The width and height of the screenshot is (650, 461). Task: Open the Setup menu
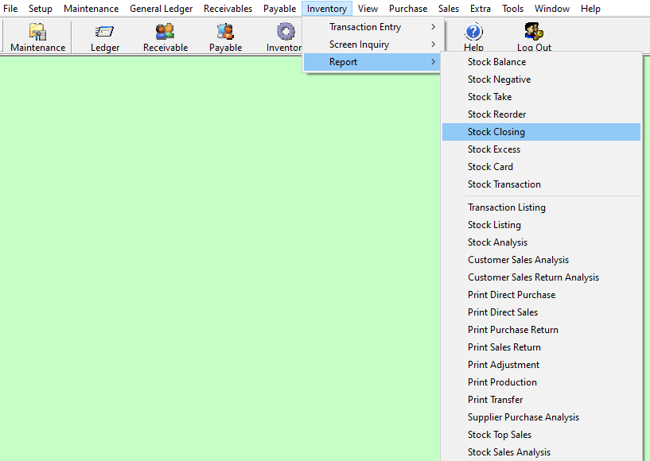coord(41,9)
